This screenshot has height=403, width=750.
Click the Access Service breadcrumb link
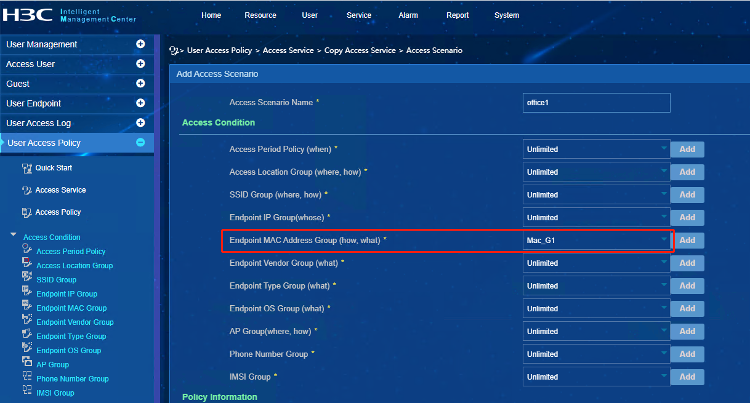(x=288, y=50)
